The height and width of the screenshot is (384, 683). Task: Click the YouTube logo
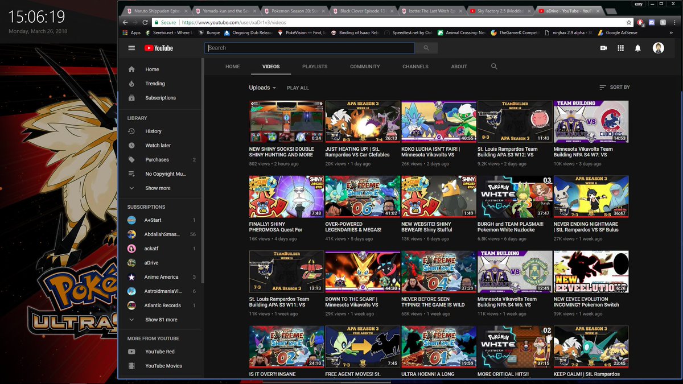[x=158, y=48]
